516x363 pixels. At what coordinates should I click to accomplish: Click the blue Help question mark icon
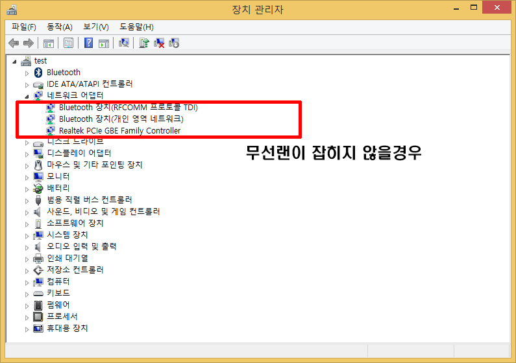88,43
